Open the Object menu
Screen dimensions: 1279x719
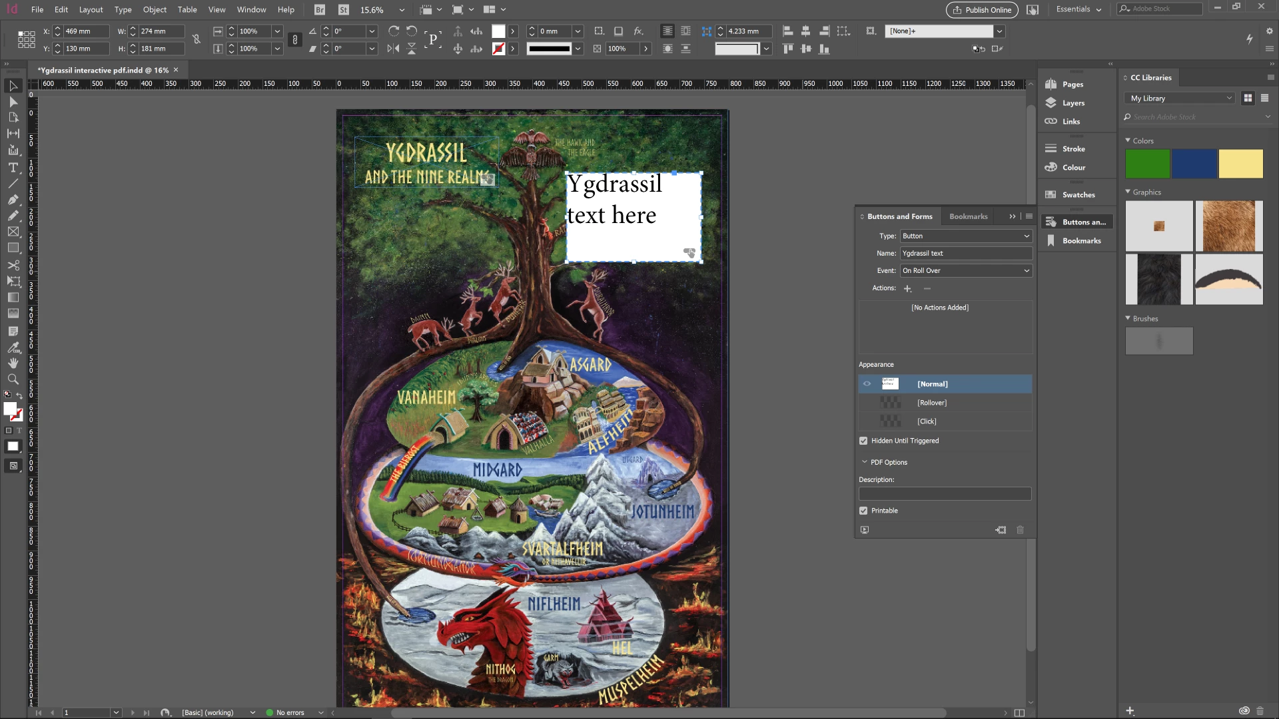click(x=155, y=9)
